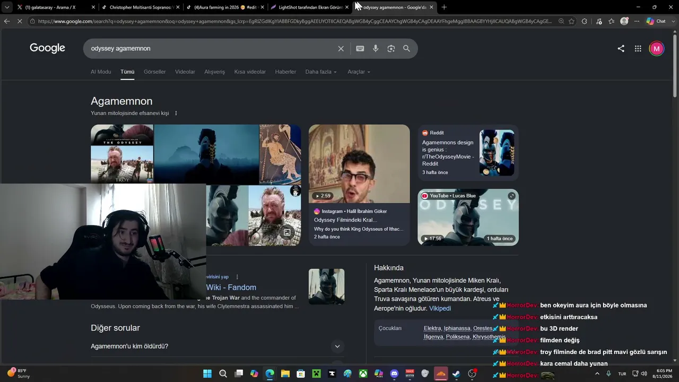Click the browser address bar URL
This screenshot has width=679, height=382.
(294, 21)
